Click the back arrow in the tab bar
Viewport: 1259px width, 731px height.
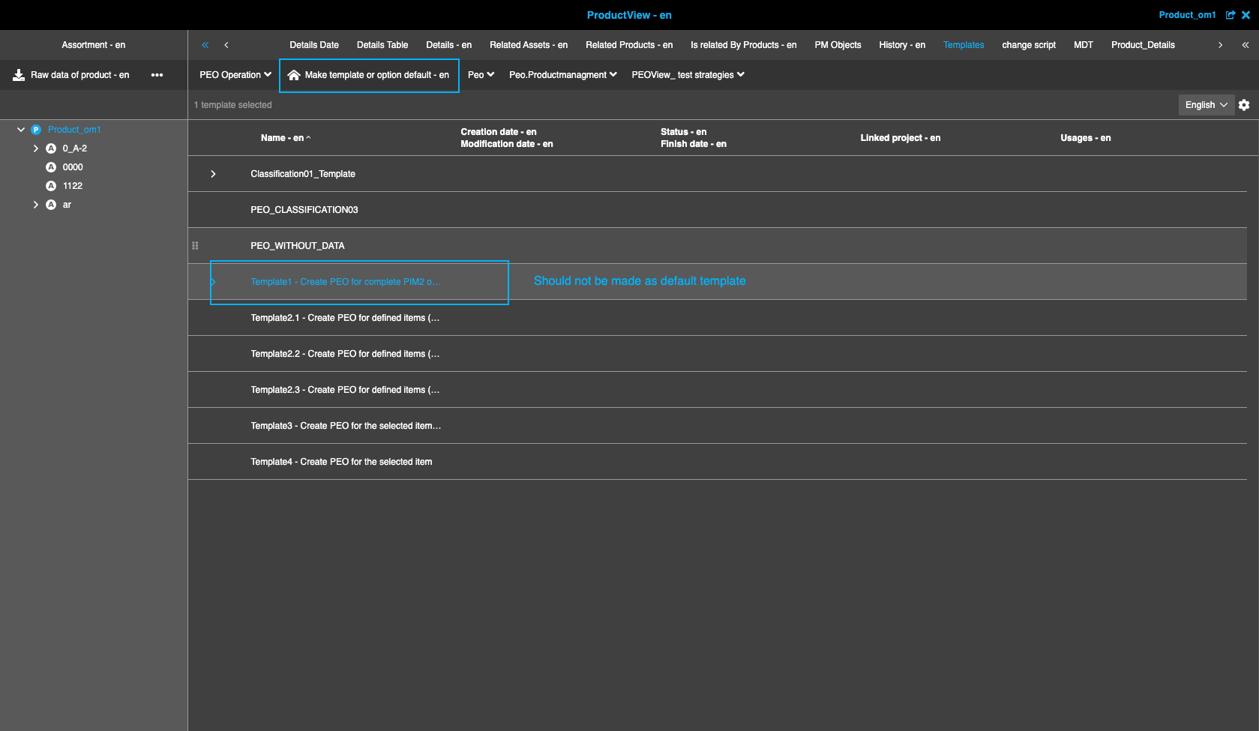pos(226,45)
